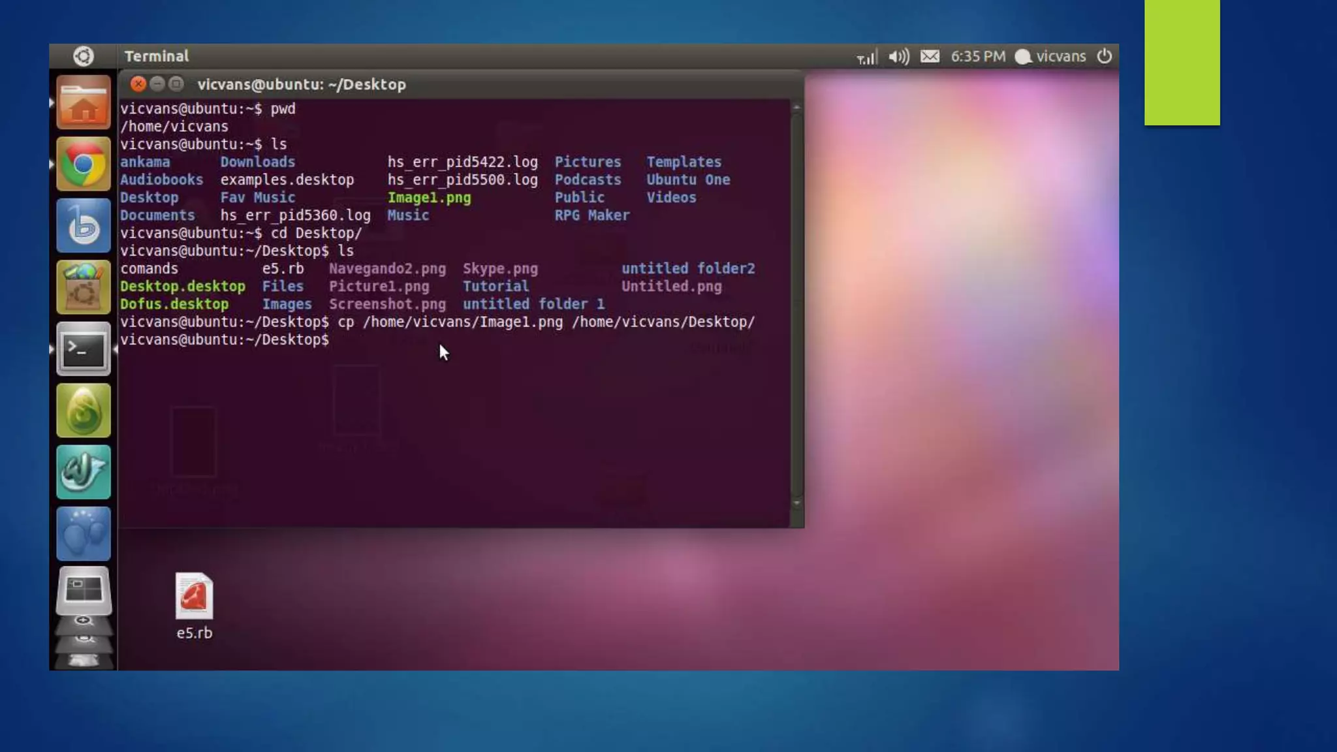
Task: Launch the teal dolphin app icon
Action: pos(83,472)
